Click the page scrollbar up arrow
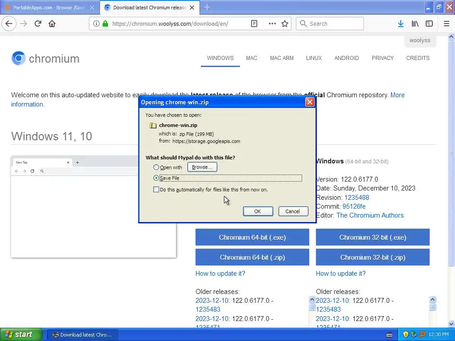This screenshot has height=341, width=455. tap(451, 36)
